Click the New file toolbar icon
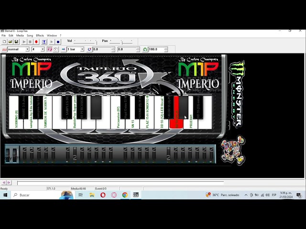306x229 pixels. pos(4,42)
